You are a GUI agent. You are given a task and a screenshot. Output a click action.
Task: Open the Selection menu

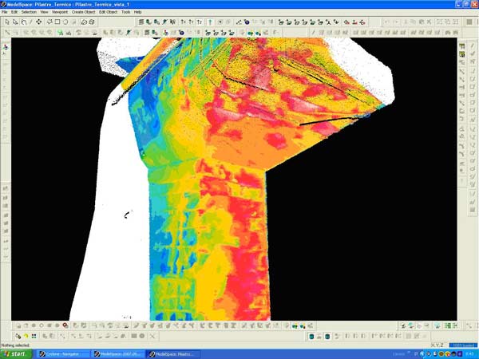point(29,12)
